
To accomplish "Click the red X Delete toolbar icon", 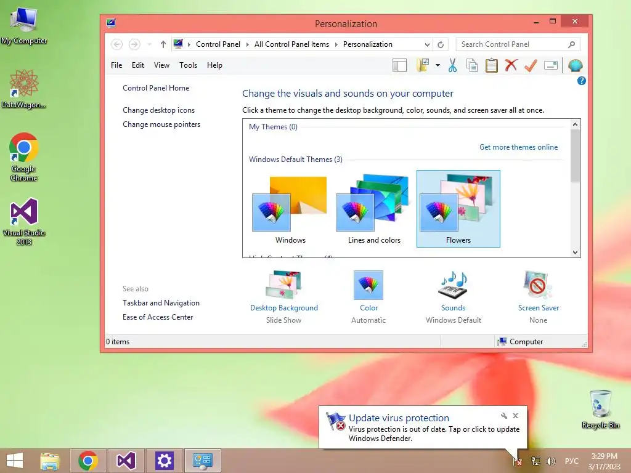I will (511, 65).
